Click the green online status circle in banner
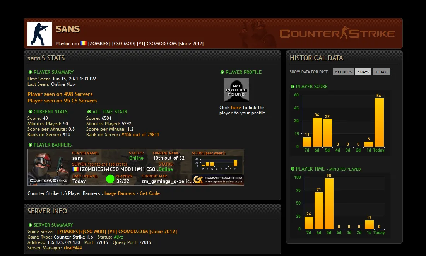The image size is (426, 256). click(110, 179)
